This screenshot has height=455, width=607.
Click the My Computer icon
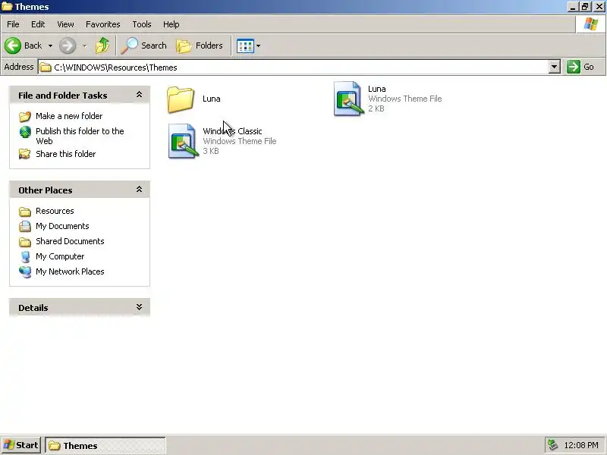[25, 257]
